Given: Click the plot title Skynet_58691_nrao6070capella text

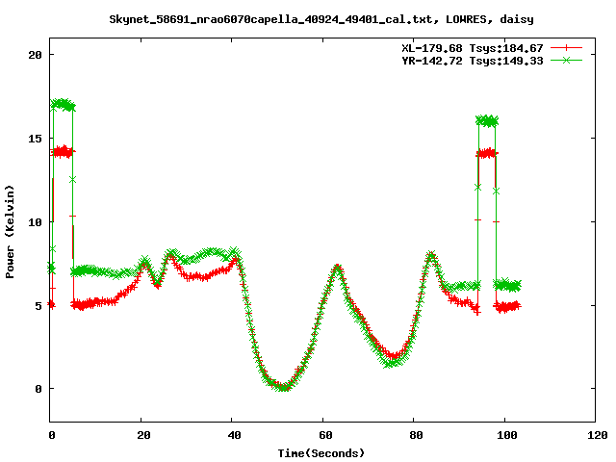Looking at the screenshot, I should point(321,19).
